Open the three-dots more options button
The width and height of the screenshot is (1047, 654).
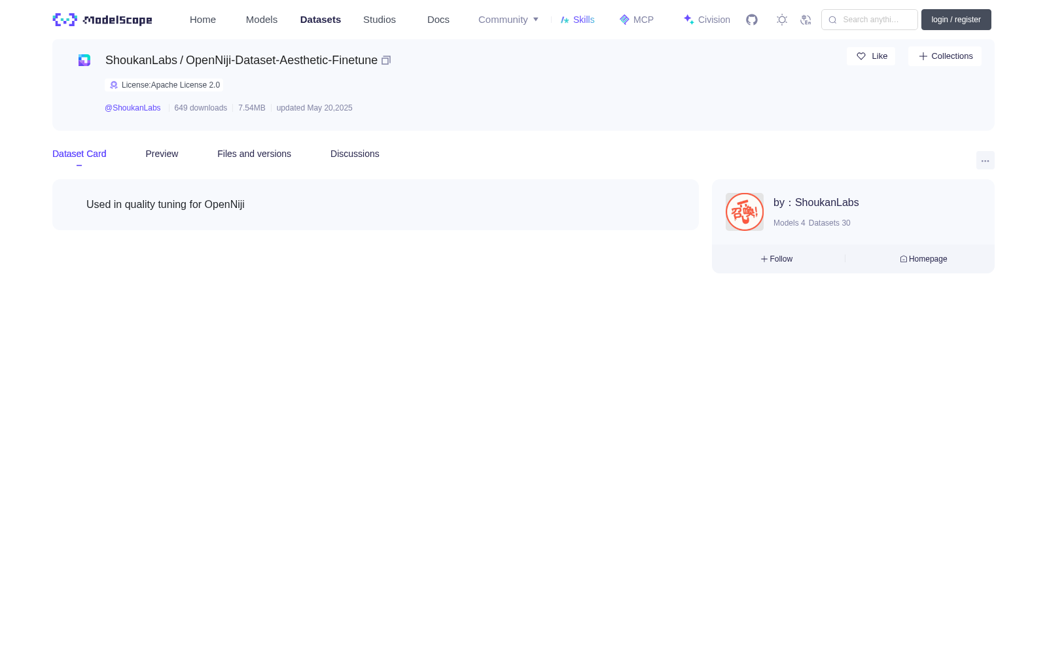click(x=985, y=161)
